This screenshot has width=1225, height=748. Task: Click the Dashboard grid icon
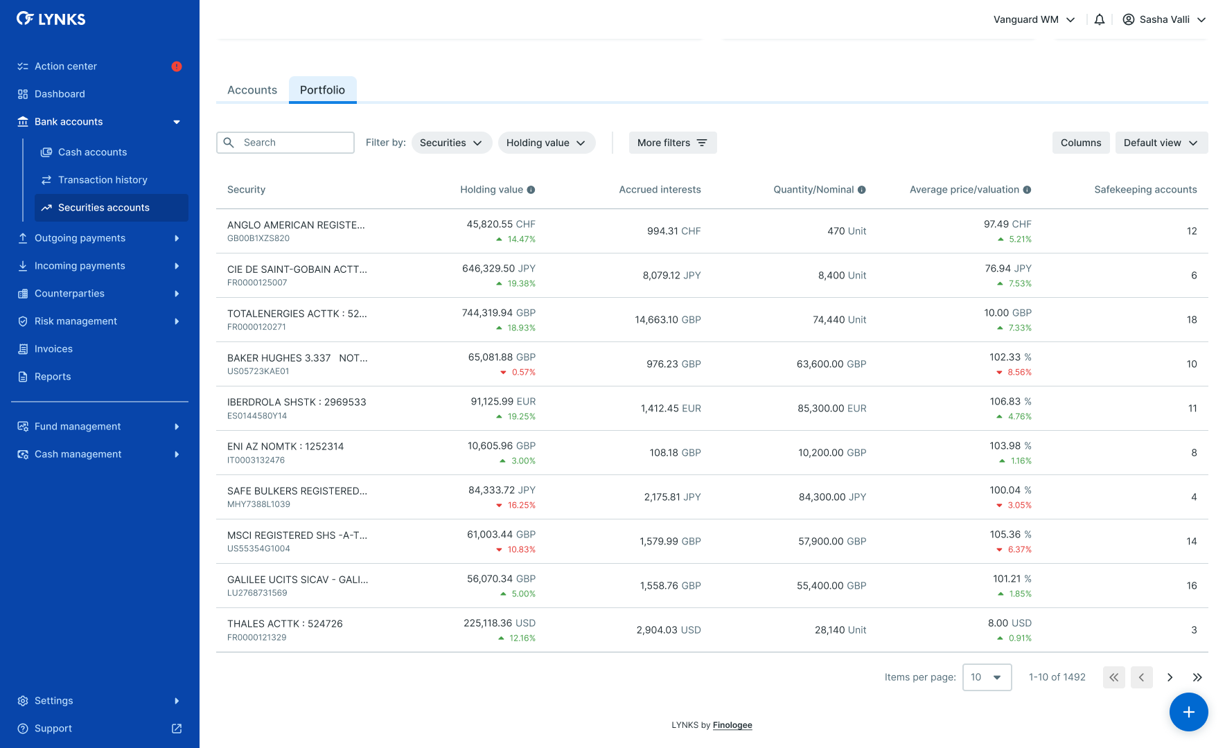tap(23, 94)
